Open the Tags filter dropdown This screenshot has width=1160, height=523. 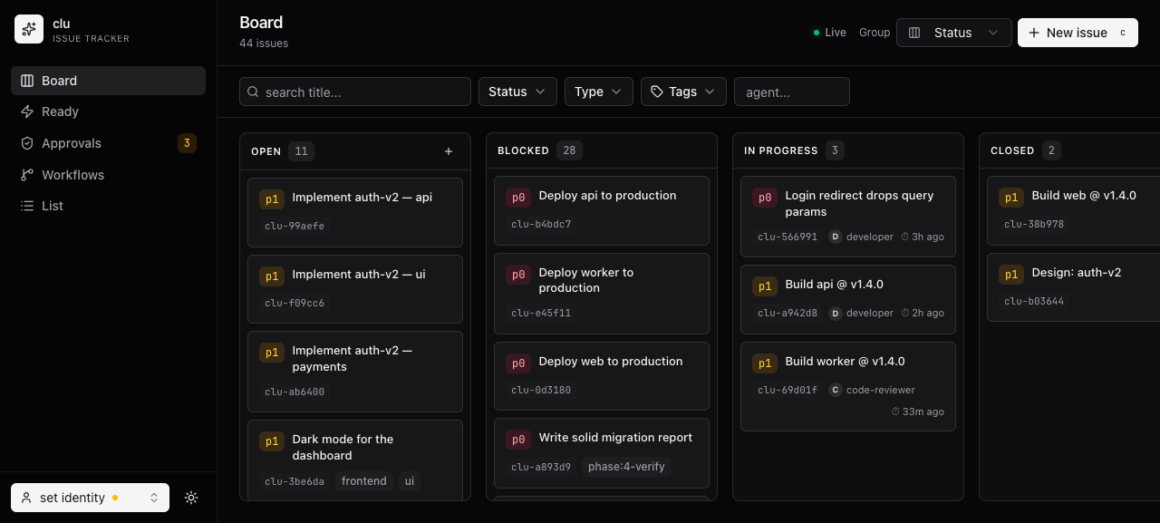(x=683, y=92)
